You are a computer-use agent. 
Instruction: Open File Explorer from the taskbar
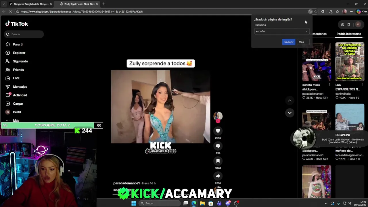202,203
